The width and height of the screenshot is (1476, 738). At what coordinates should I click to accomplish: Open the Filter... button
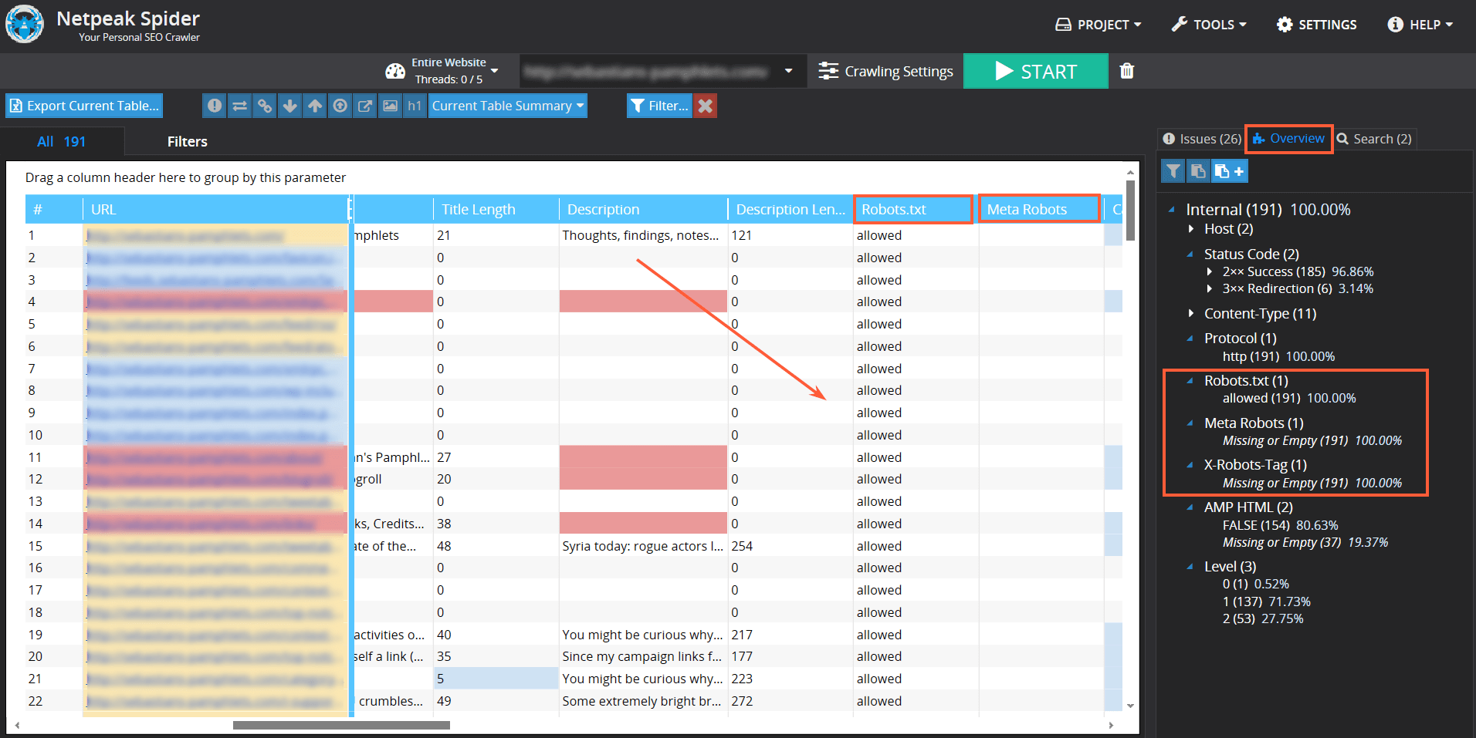pos(659,106)
